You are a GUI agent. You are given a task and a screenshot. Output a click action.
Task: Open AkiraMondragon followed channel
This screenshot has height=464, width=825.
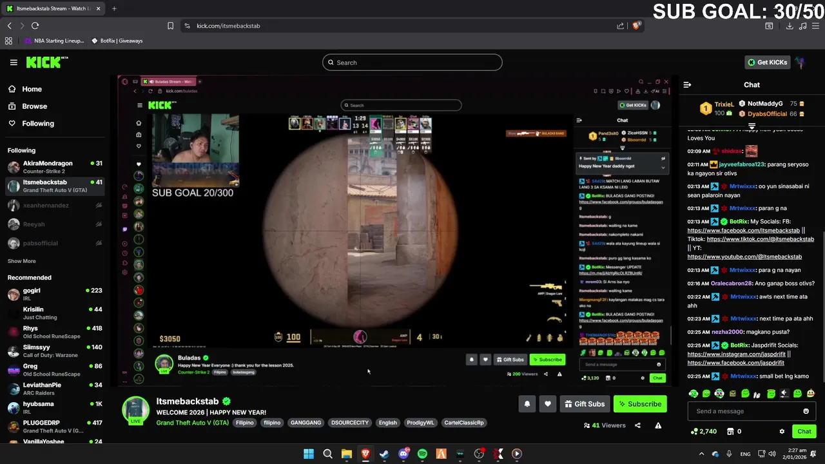55,167
